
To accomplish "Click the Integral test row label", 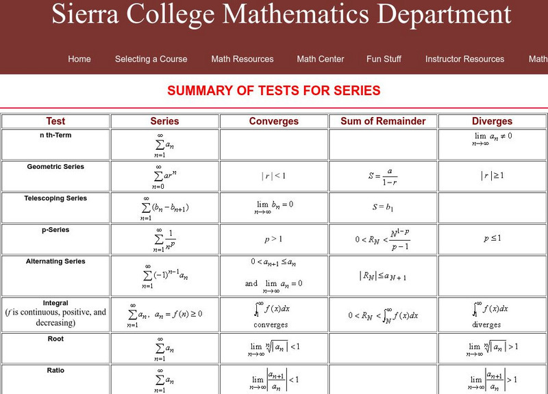I will click(55, 302).
